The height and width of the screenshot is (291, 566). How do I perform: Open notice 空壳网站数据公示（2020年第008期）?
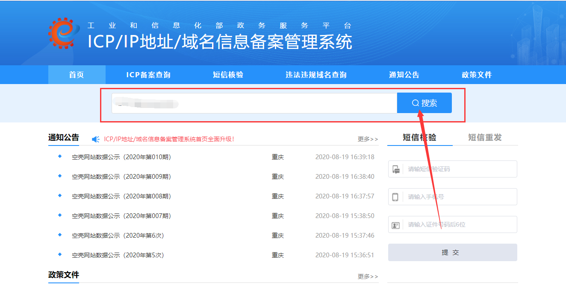(121, 196)
